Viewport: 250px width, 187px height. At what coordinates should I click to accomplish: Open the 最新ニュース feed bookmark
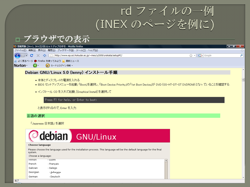tap(71, 61)
